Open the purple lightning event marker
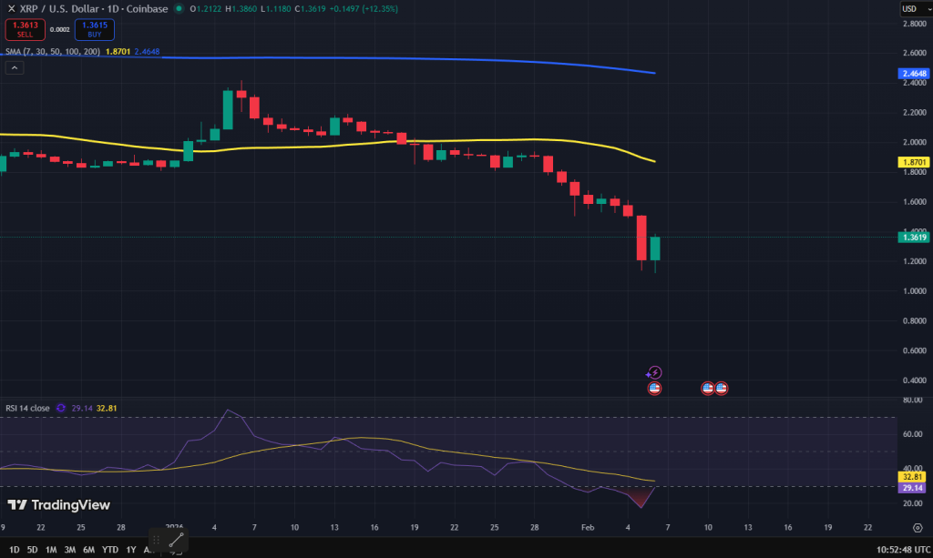The width and height of the screenshot is (933, 558). coord(654,372)
